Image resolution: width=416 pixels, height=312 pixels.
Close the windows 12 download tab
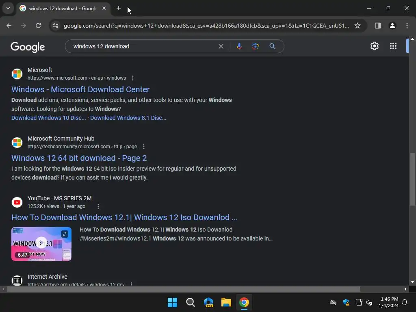104,8
